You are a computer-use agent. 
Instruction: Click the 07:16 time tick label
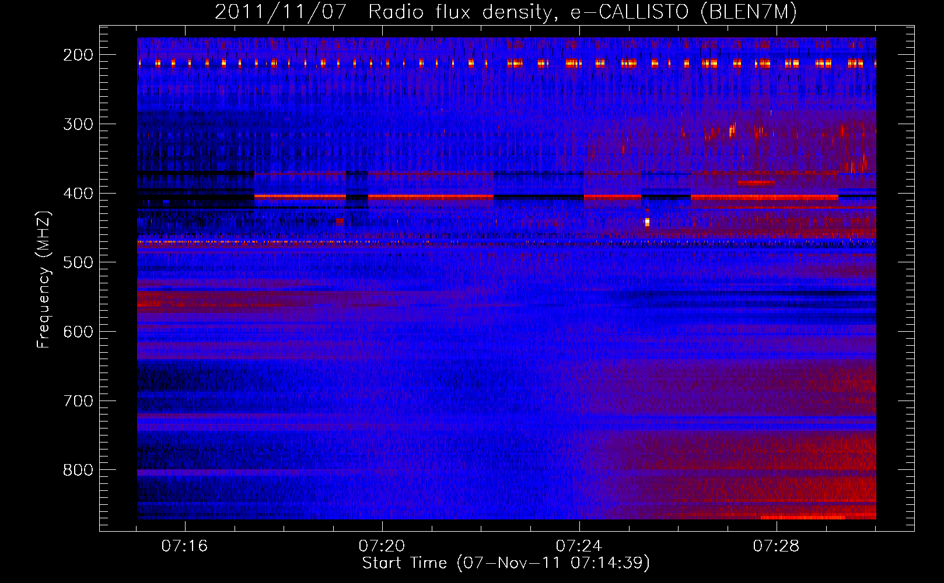185,546
